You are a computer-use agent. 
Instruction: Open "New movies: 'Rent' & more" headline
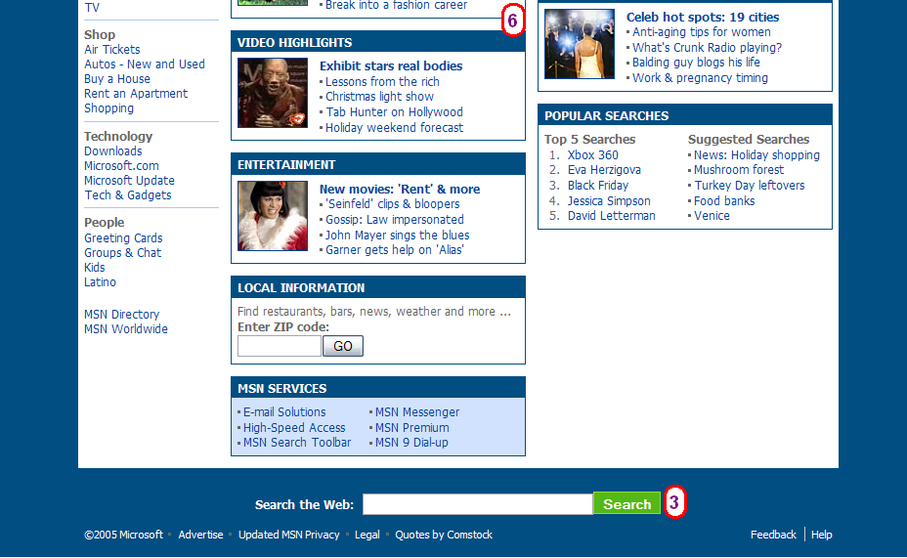coord(400,189)
